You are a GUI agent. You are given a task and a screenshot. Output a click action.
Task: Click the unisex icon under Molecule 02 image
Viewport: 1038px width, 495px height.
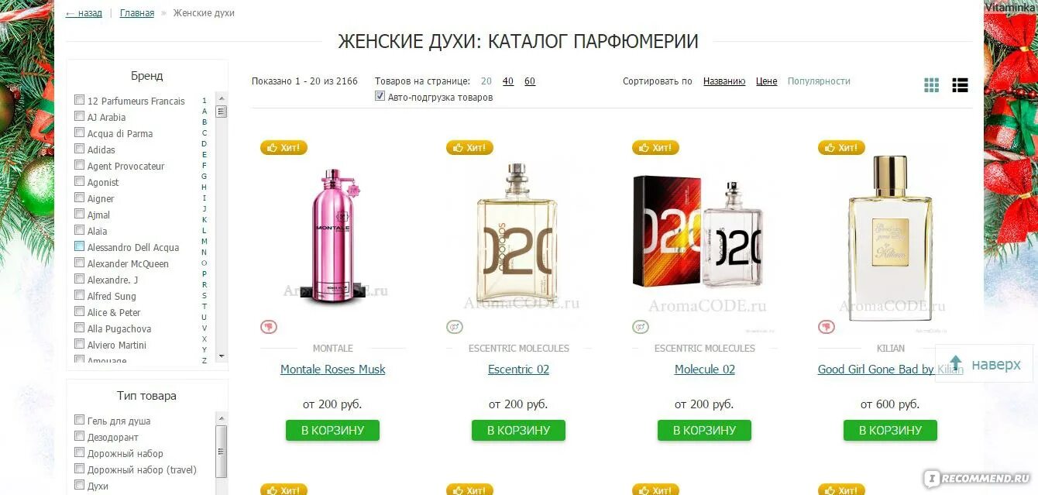[x=641, y=327]
